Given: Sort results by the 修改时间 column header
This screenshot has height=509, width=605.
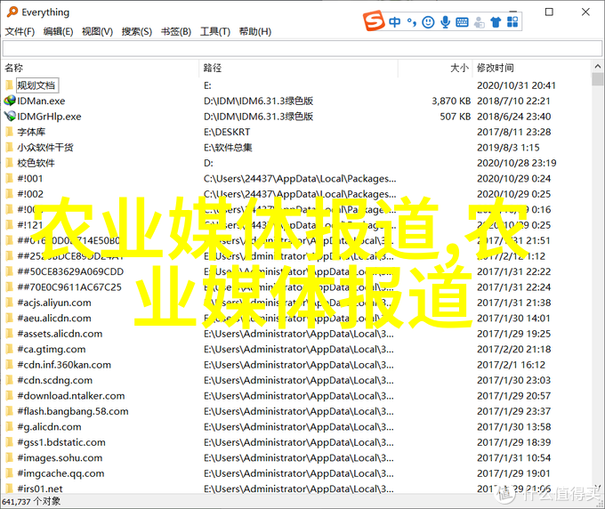Looking at the screenshot, I should tap(532, 68).
